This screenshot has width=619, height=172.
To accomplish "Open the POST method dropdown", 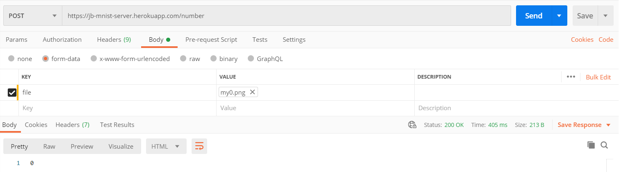I will (33, 16).
